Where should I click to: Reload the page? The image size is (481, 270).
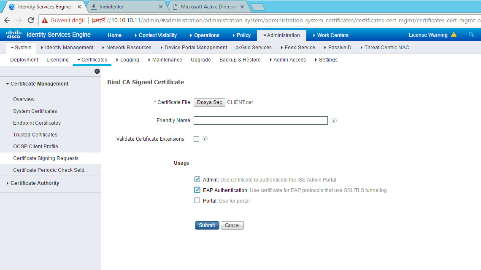point(31,20)
